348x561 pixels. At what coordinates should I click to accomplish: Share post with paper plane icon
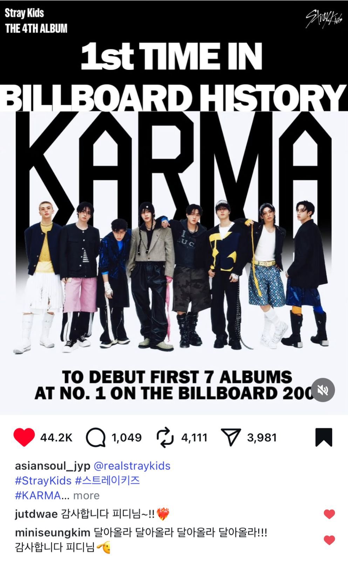231,437
